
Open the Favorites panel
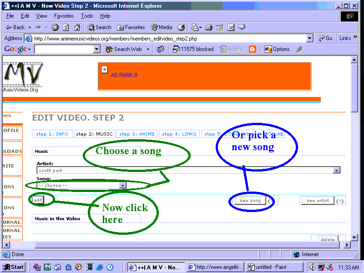tap(131, 27)
